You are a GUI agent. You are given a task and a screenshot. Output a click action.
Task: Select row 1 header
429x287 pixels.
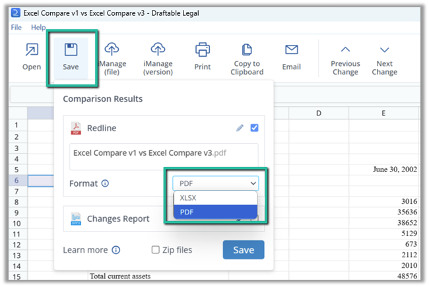point(16,125)
